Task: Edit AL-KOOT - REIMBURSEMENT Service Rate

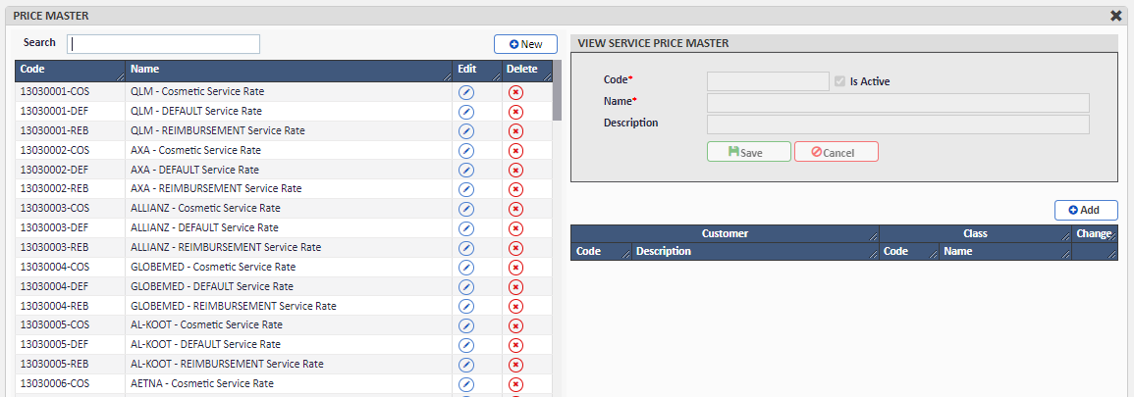Action: point(466,365)
